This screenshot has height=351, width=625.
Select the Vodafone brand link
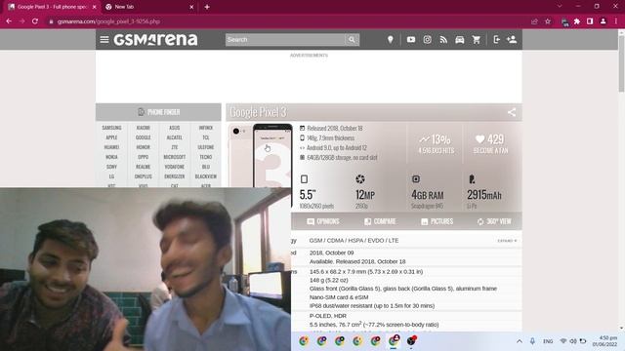[x=175, y=167]
